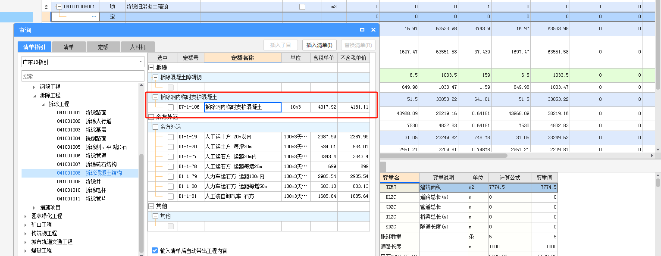Close the 查询 dialog
This screenshot has width=661, height=256.
coord(373,30)
